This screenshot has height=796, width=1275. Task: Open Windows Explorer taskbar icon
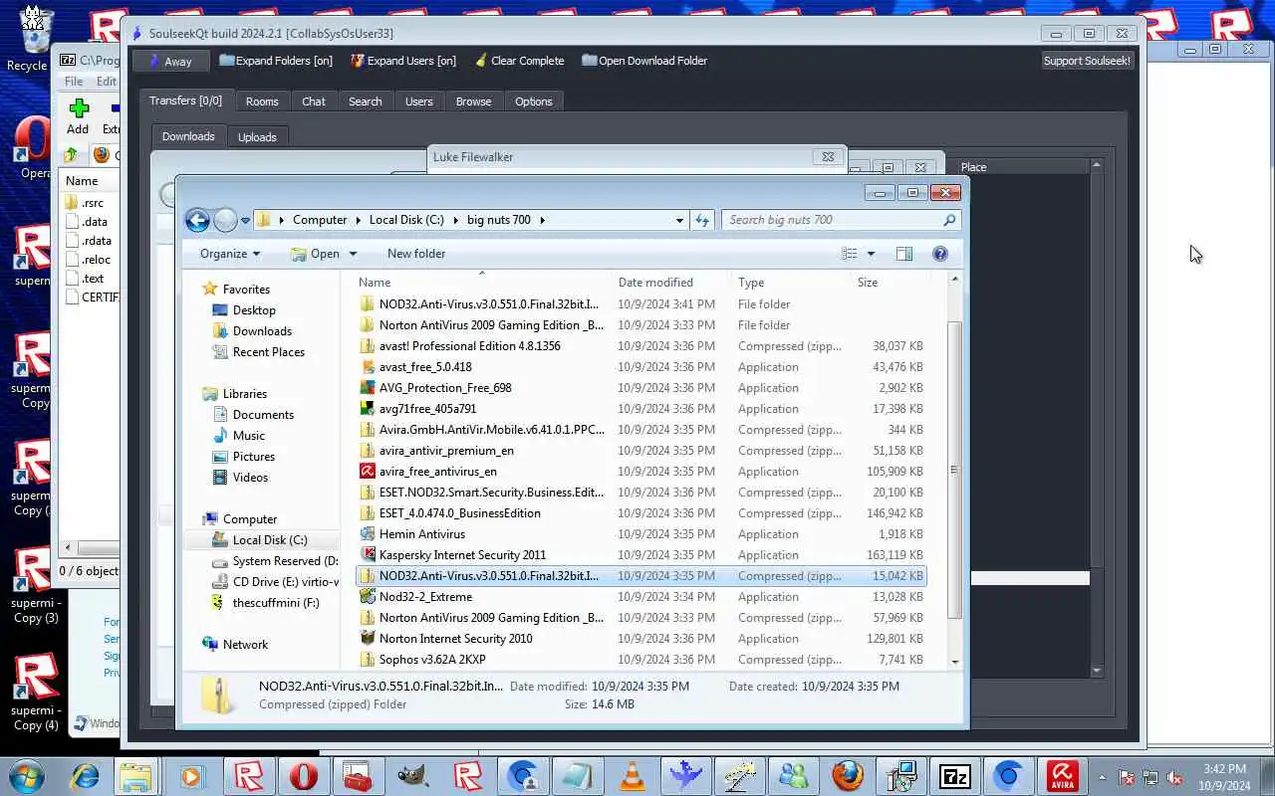136,776
